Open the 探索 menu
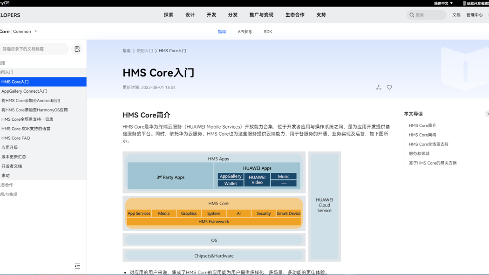 point(169,14)
